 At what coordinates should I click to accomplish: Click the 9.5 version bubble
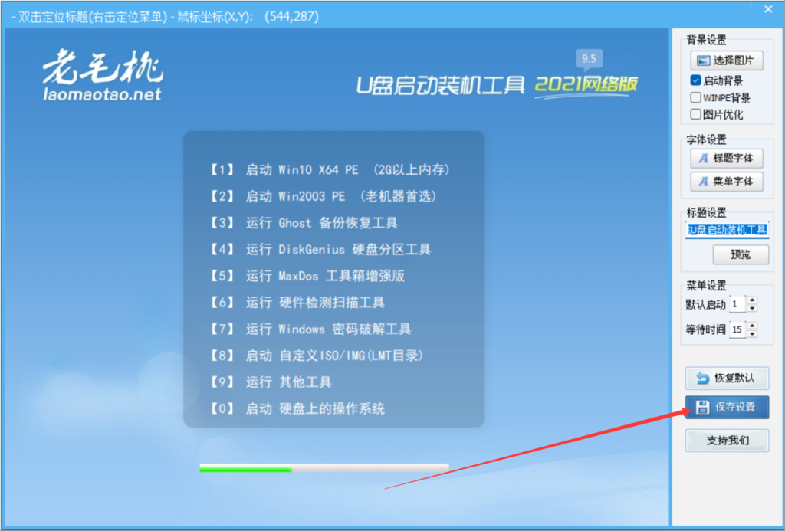point(589,60)
